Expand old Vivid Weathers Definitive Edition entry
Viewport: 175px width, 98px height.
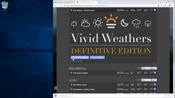[155, 89]
